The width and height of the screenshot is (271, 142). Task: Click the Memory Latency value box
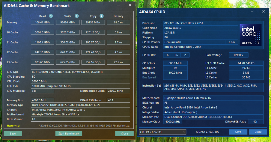(x=118, y=23)
